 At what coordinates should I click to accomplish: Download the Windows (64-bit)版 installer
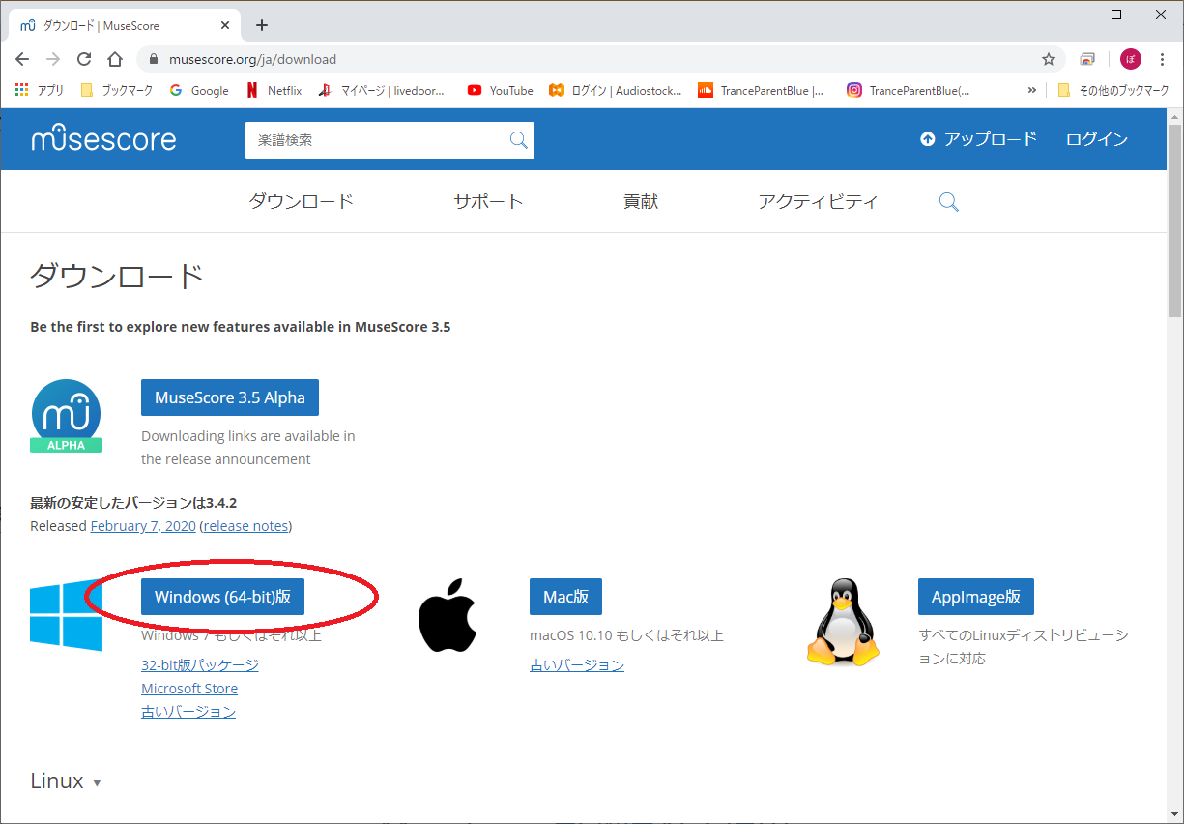pyautogui.click(x=223, y=597)
